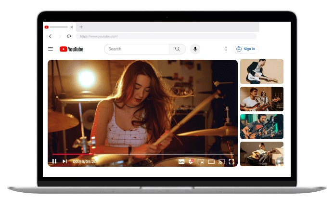This screenshot has width=334, height=199.
Task: Start voice search with the microphone
Action: coord(195,49)
